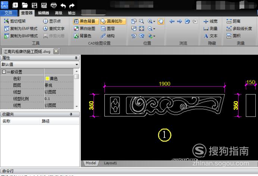The height and width of the screenshot is (176, 258).
Task: Click the zoom window magnifier icon
Action: (141, 21)
